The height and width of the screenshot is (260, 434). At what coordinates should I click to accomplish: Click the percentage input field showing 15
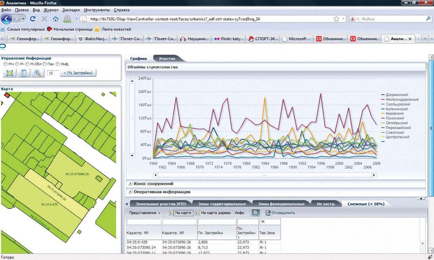click(53, 73)
